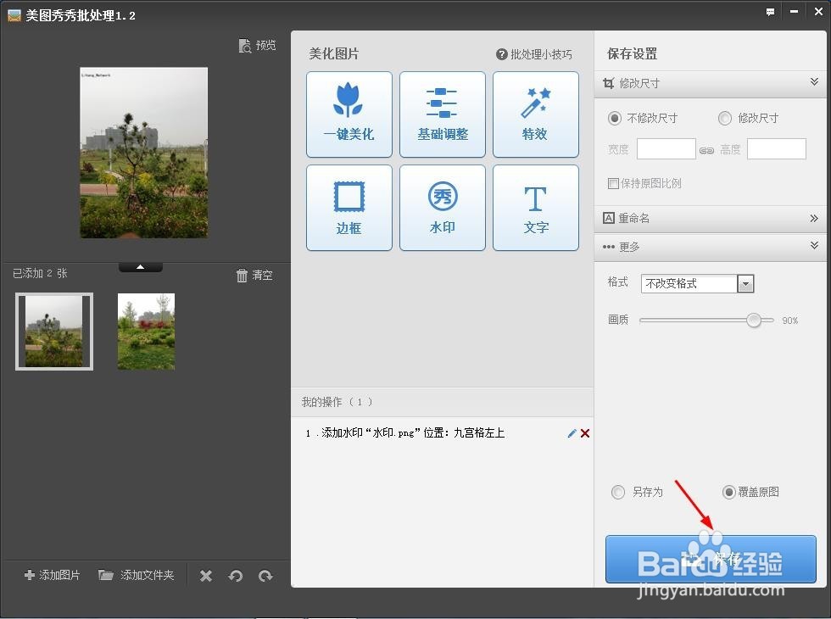Enable the 保持原图比例 keep aspect ratio checkbox

coord(613,183)
